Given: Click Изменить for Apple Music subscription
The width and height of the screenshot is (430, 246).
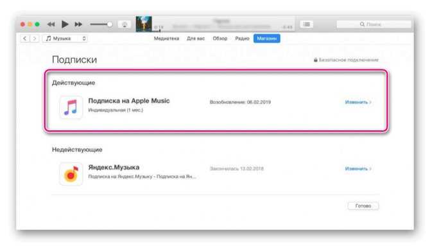Looking at the screenshot, I should 358,102.
